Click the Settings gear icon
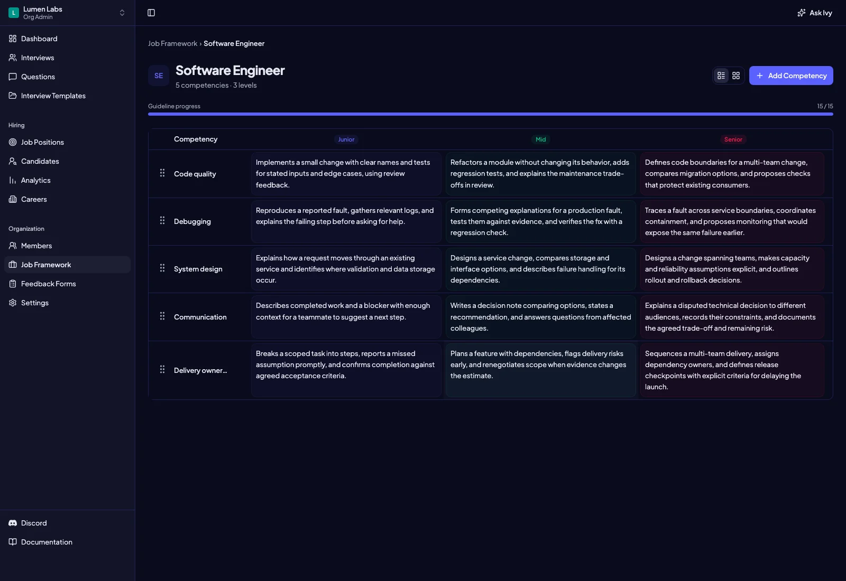The image size is (846, 581). (13, 303)
